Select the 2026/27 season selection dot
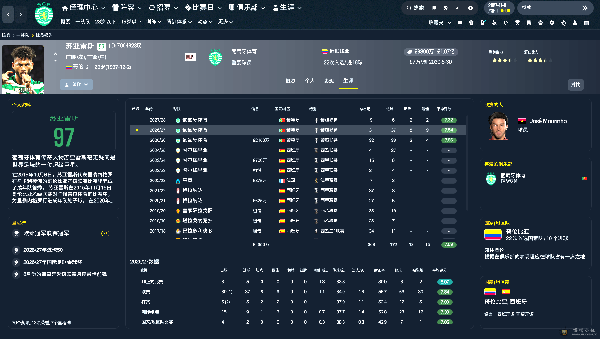 [x=137, y=130]
